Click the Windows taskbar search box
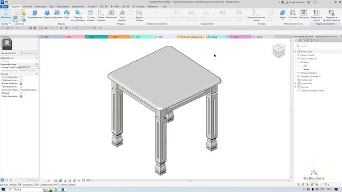This screenshot has width=342, height=192. (x=25, y=189)
